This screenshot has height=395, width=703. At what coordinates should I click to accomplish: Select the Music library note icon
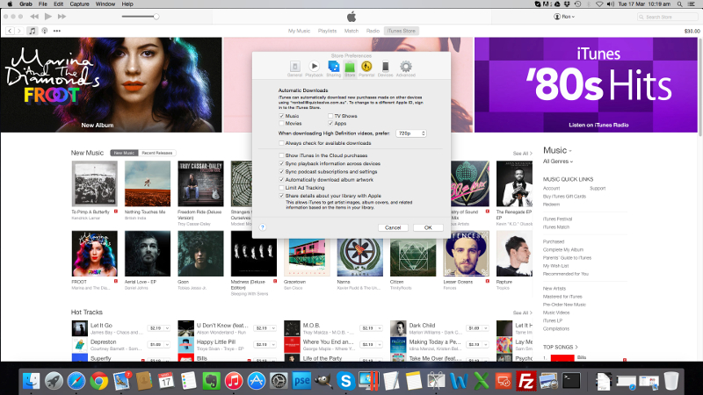pos(32,31)
